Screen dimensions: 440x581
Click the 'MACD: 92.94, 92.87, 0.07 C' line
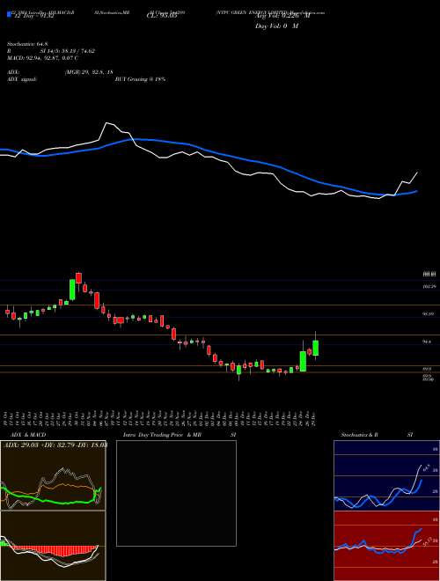pos(42,58)
